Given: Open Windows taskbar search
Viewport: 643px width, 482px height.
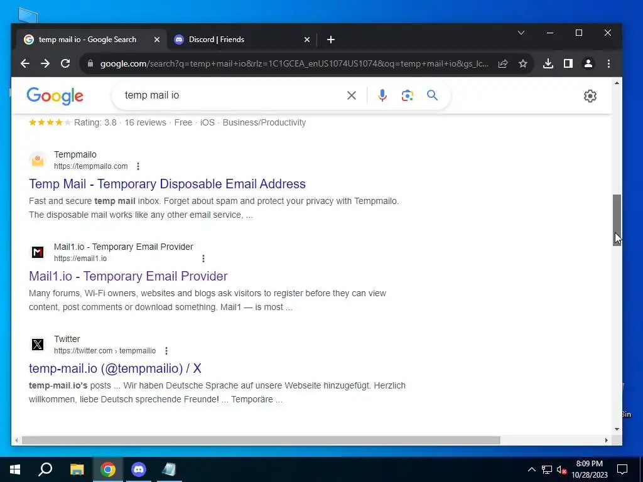Looking at the screenshot, I should (45, 469).
